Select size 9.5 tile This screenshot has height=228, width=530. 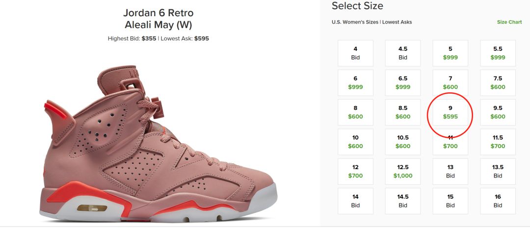[498, 112]
